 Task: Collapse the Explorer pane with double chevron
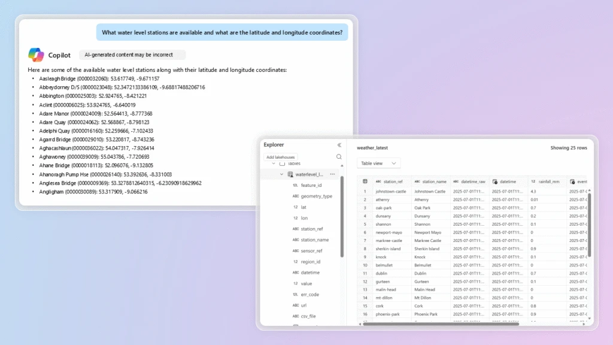click(339, 145)
